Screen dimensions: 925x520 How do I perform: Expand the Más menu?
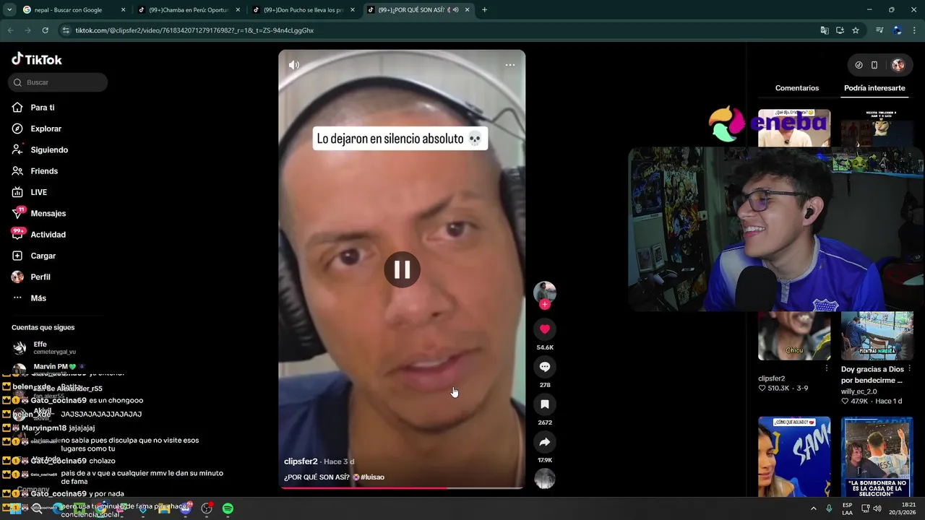pyautogui.click(x=38, y=298)
